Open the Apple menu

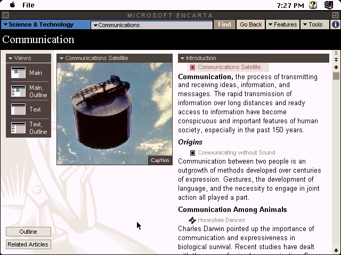coord(13,5)
